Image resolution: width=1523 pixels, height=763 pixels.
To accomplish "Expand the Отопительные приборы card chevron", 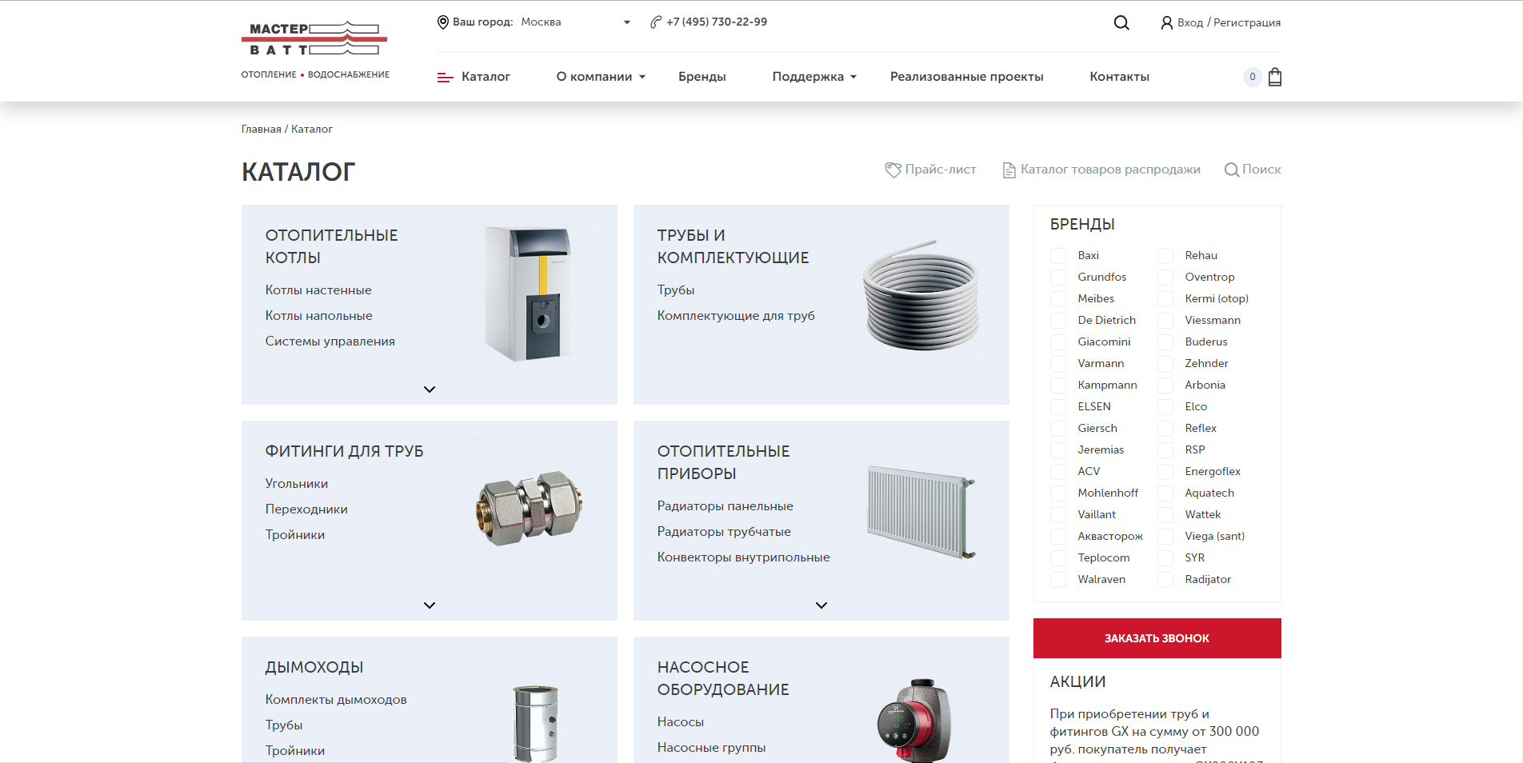I will tap(821, 605).
